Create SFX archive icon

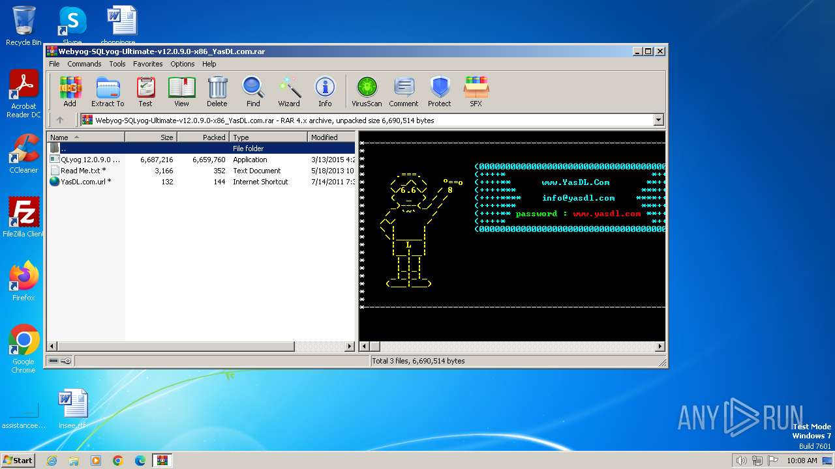click(x=476, y=92)
